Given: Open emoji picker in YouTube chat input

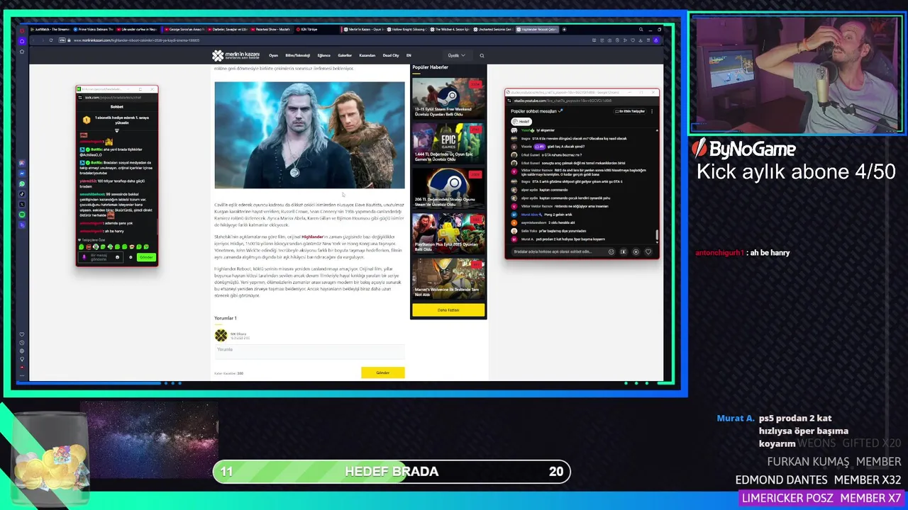Looking at the screenshot, I should (x=611, y=251).
